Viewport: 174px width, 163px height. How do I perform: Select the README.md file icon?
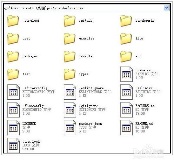click(126, 128)
